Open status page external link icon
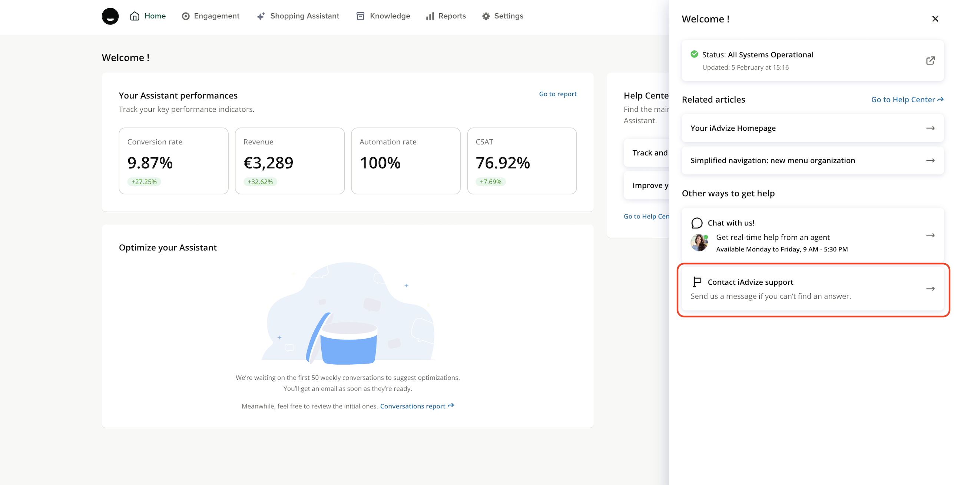This screenshot has height=485, width=954. (930, 61)
